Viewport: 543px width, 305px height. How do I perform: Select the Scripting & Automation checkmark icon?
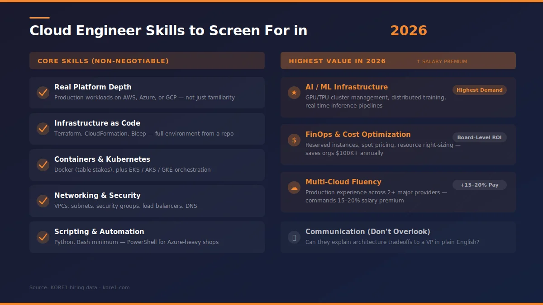[43, 237]
